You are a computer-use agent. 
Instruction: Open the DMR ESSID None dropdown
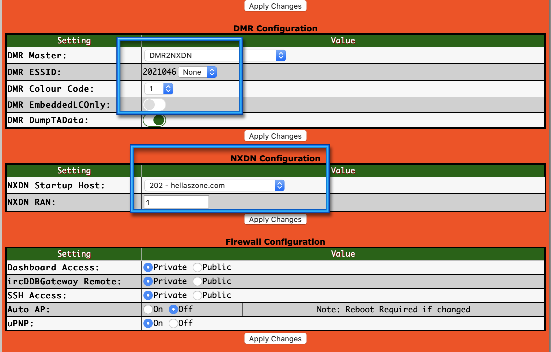click(x=197, y=72)
